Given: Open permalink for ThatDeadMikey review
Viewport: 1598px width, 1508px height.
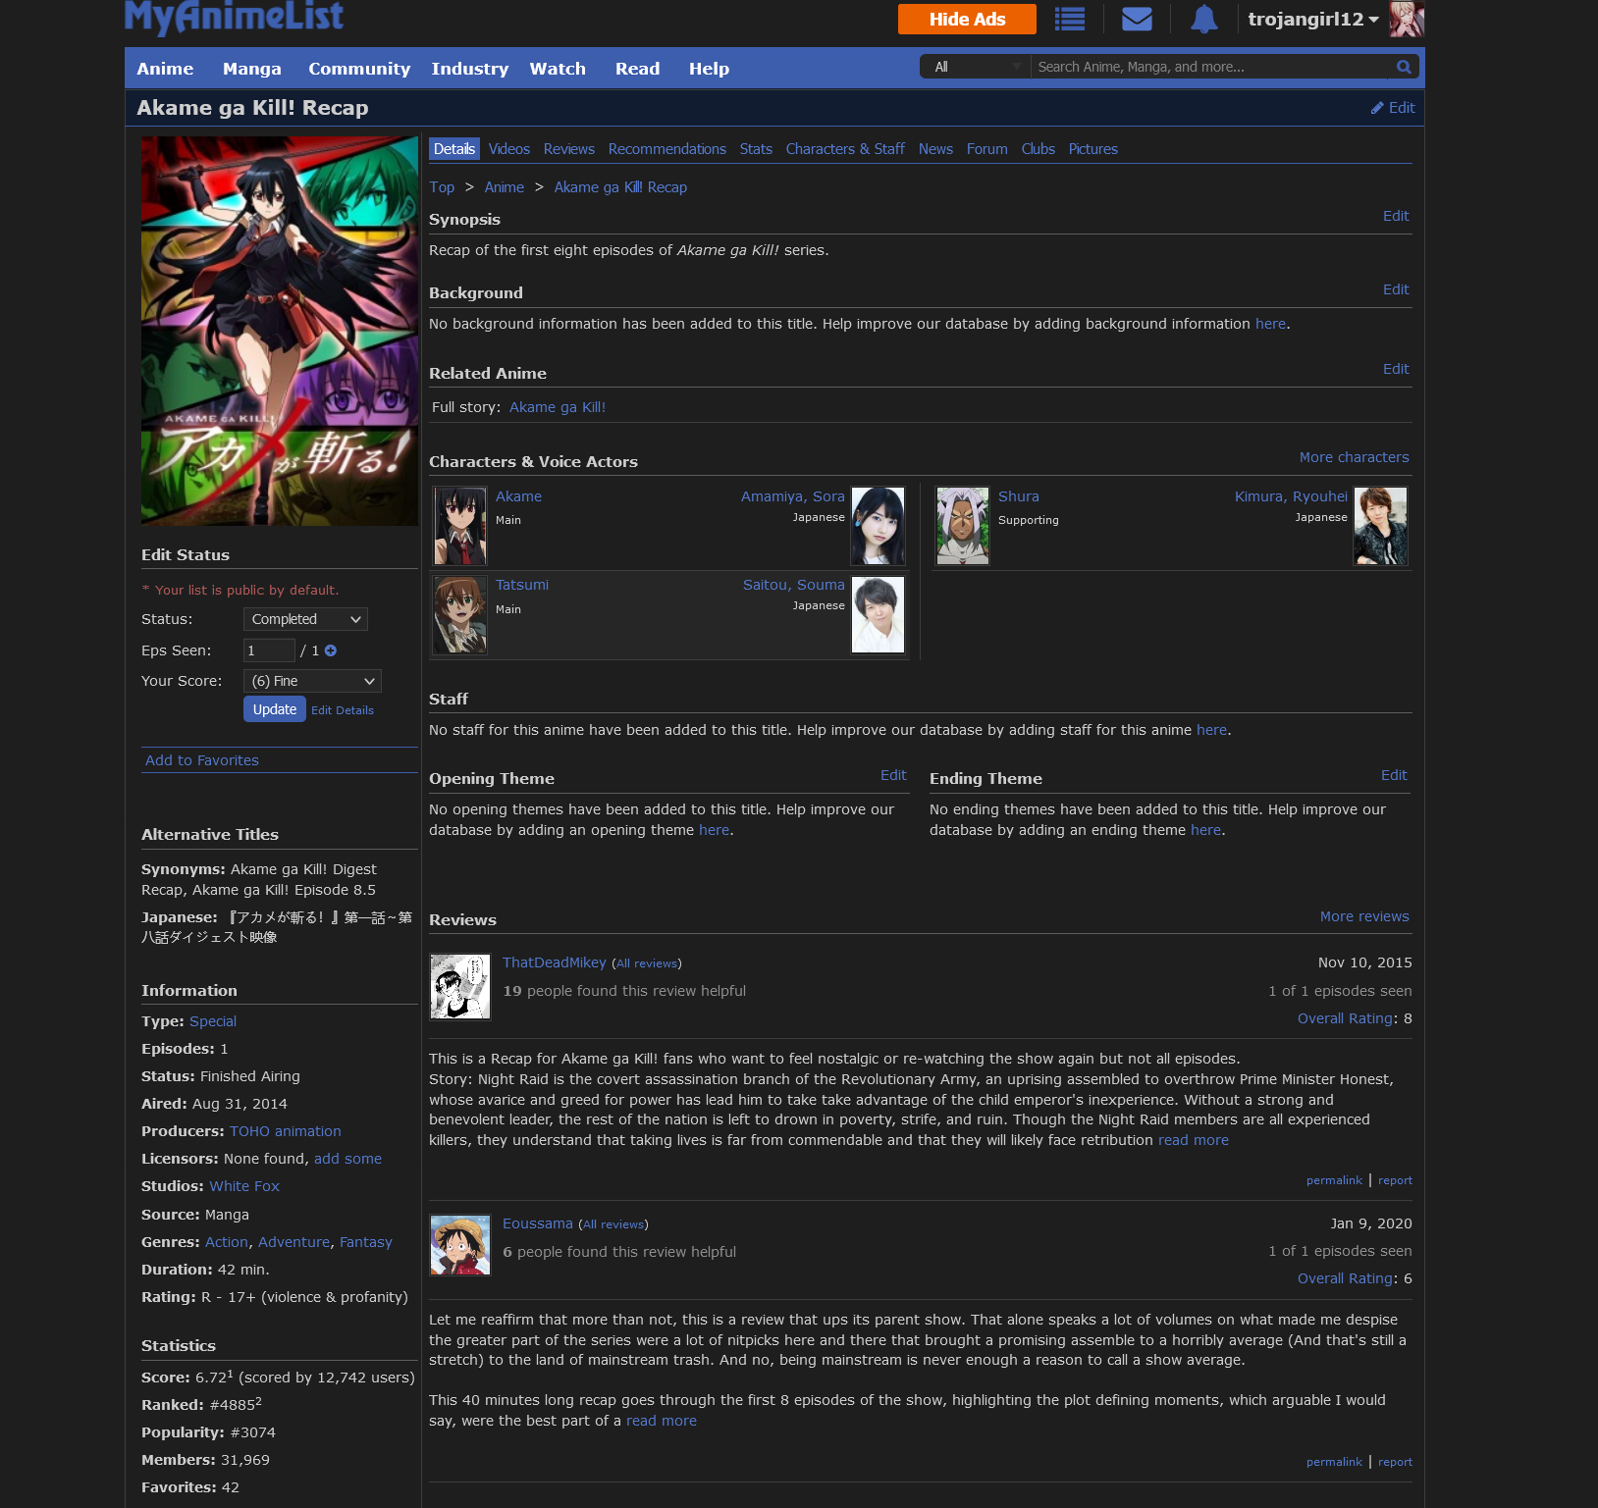Looking at the screenshot, I should (1334, 1180).
